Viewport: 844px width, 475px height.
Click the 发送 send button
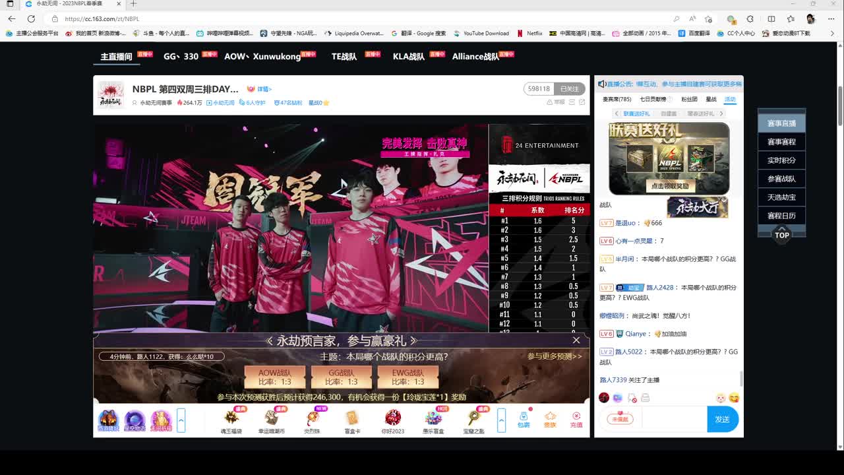723,419
